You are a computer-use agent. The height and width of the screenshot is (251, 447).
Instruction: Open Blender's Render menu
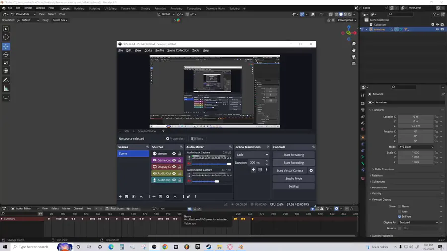pyautogui.click(x=28, y=8)
